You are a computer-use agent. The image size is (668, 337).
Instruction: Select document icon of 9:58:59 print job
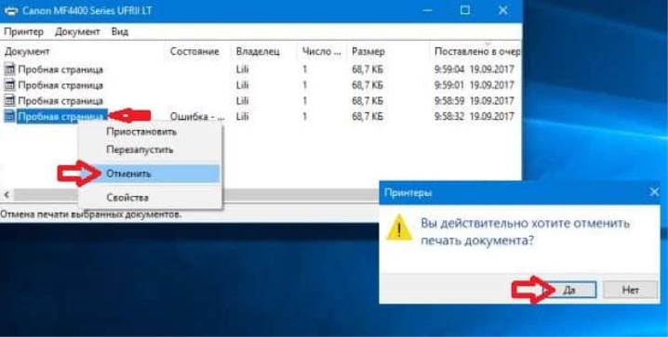(x=10, y=100)
